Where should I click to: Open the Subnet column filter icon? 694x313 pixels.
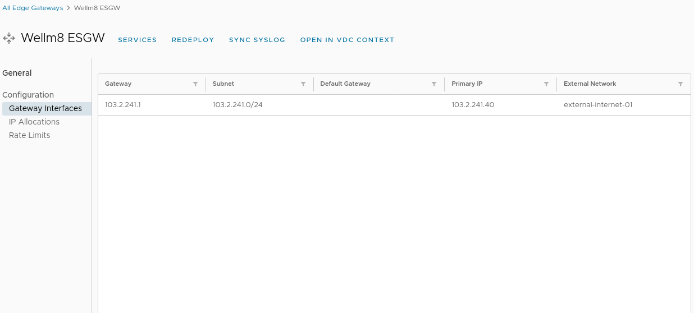[x=303, y=84]
